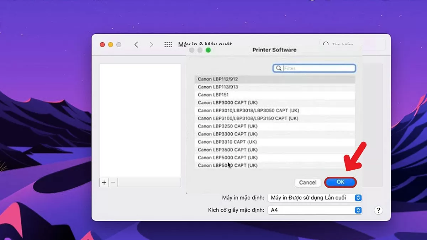This screenshot has width=427, height=240.
Task: Click the plus button to add printer
Action: click(x=104, y=182)
